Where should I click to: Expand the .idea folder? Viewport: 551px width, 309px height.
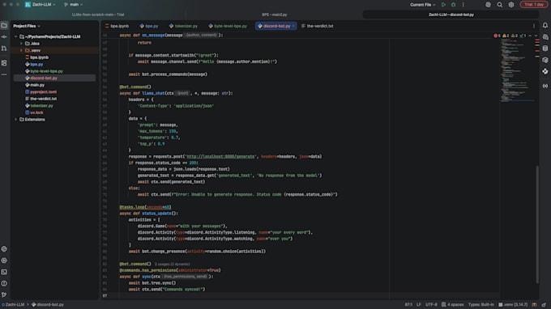(x=21, y=44)
